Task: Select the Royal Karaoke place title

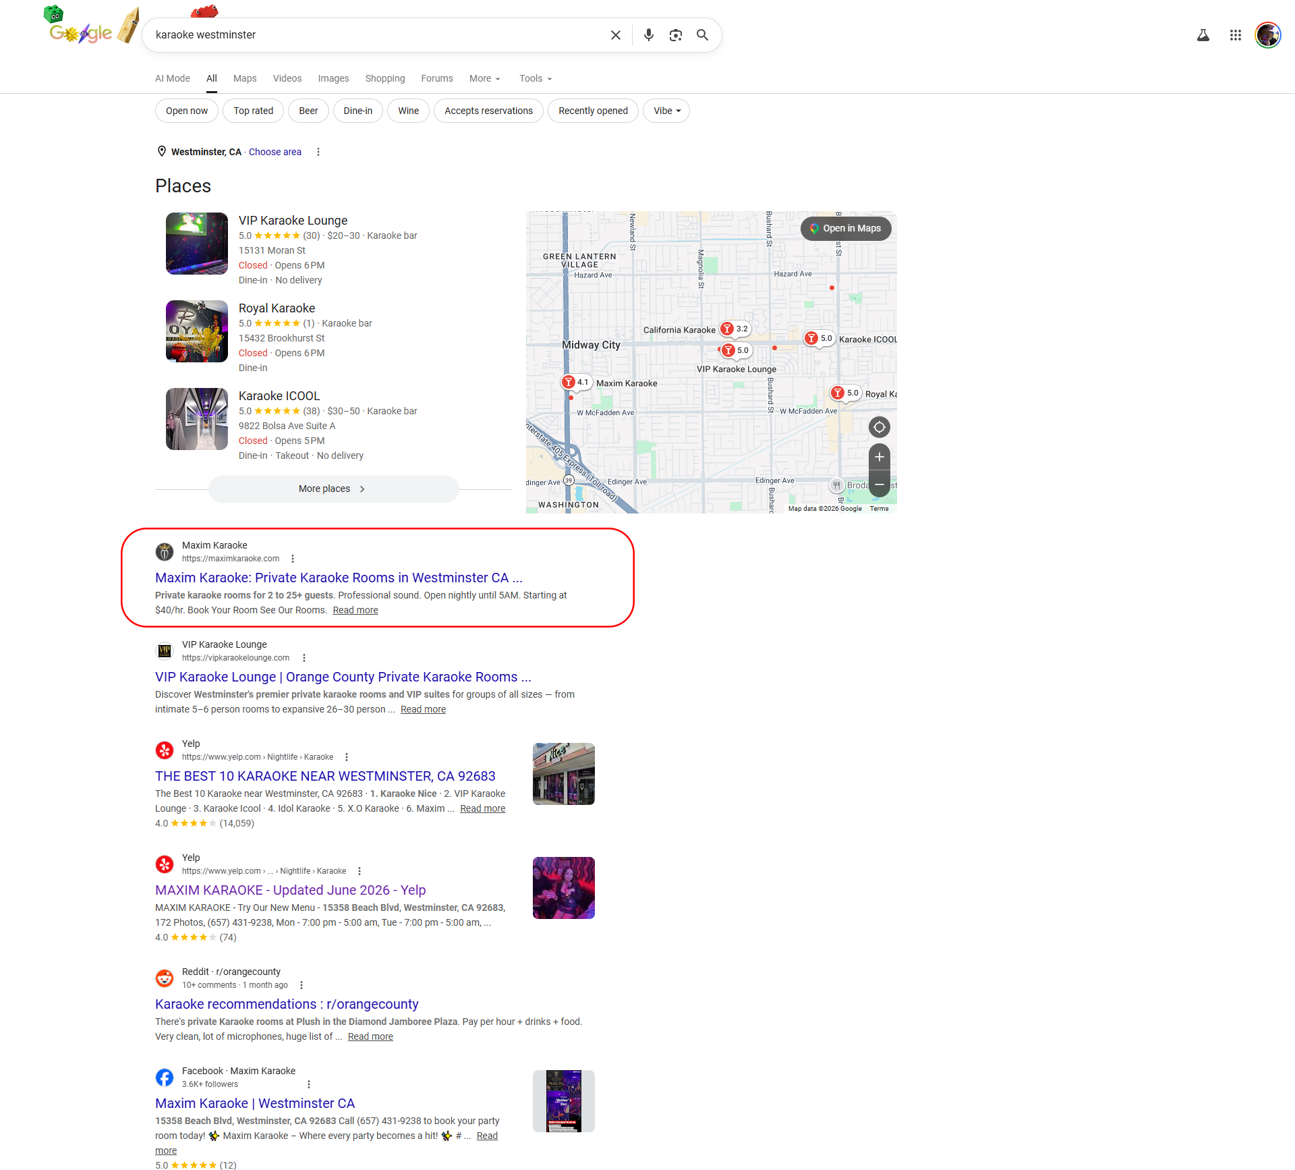Action: [277, 308]
